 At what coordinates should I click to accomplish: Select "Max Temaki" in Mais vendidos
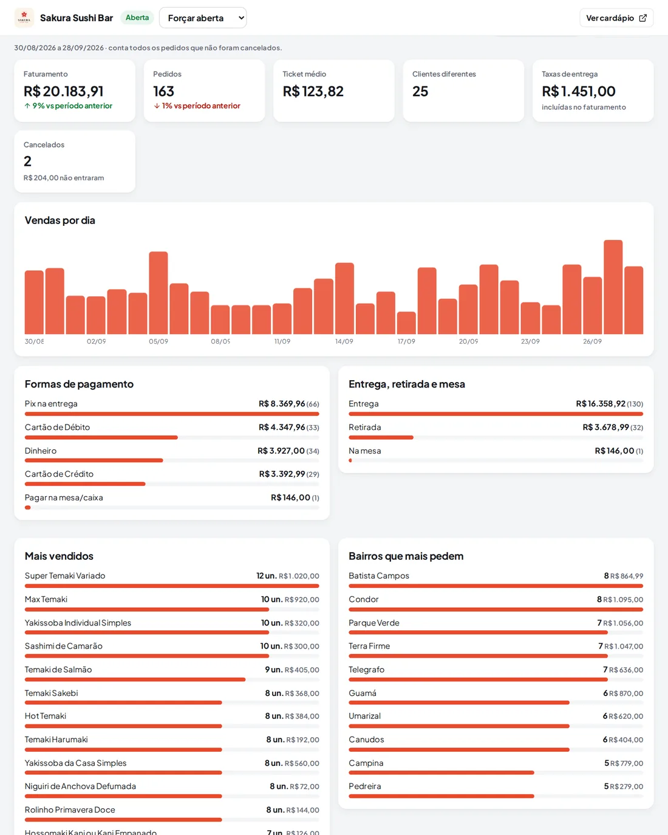(x=46, y=599)
